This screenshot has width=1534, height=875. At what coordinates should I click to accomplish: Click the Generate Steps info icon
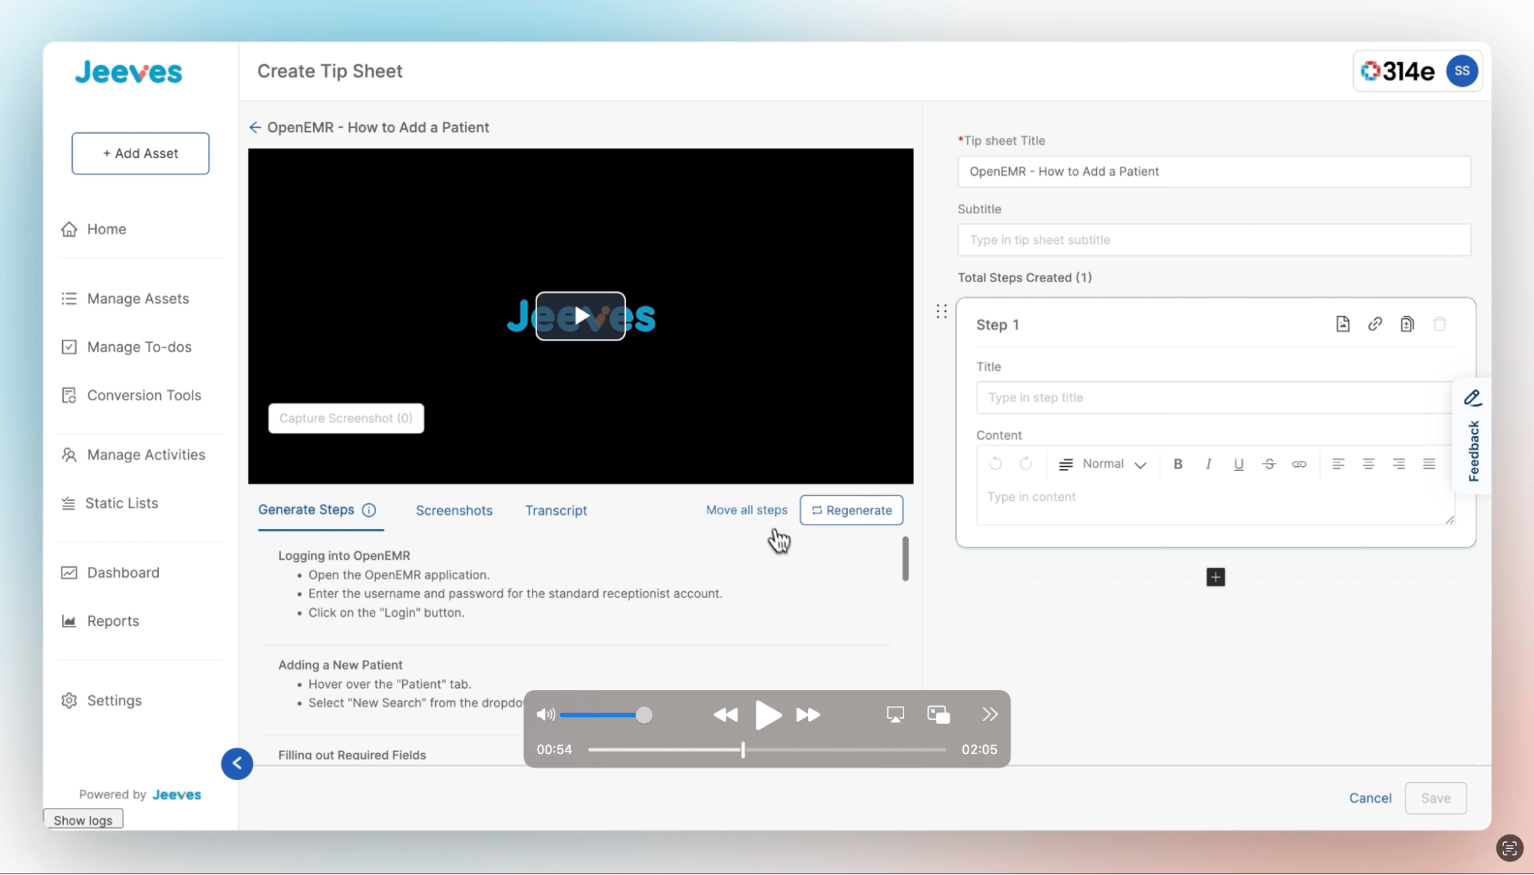click(369, 510)
